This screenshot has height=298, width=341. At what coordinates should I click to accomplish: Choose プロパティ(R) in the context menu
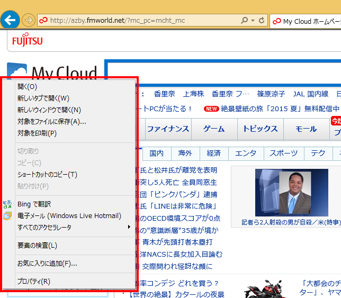(x=34, y=281)
